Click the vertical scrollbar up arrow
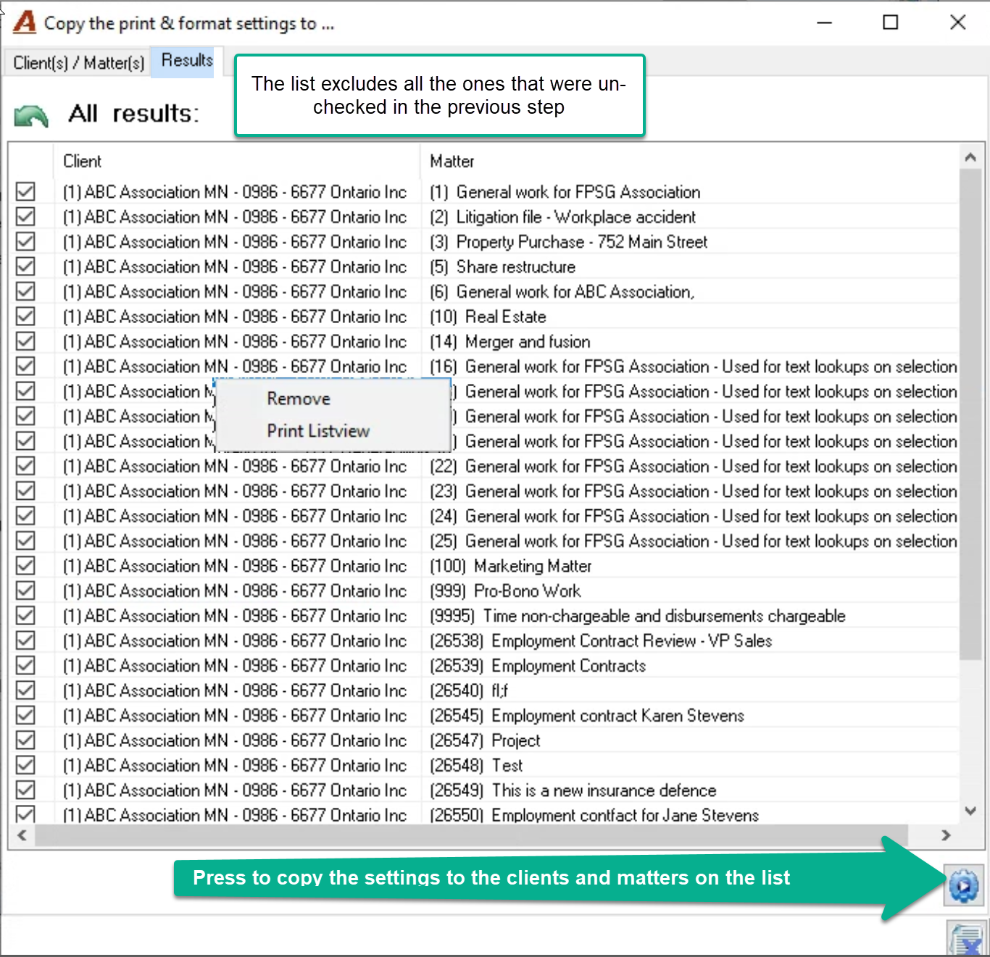This screenshot has height=957, width=990. [x=970, y=157]
